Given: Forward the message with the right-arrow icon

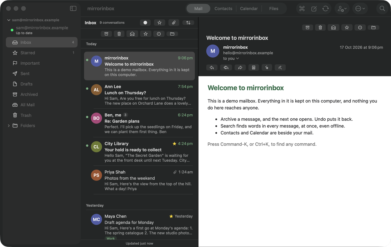Looking at the screenshot, I should point(240,67).
